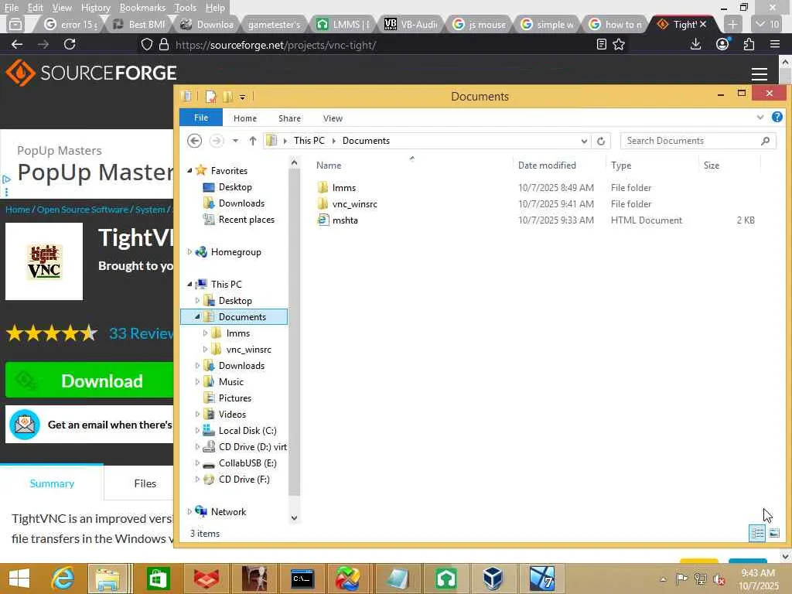Screen dimensions: 792x594
Task: Switch to Large icons view in Explorer
Action: [773, 533]
